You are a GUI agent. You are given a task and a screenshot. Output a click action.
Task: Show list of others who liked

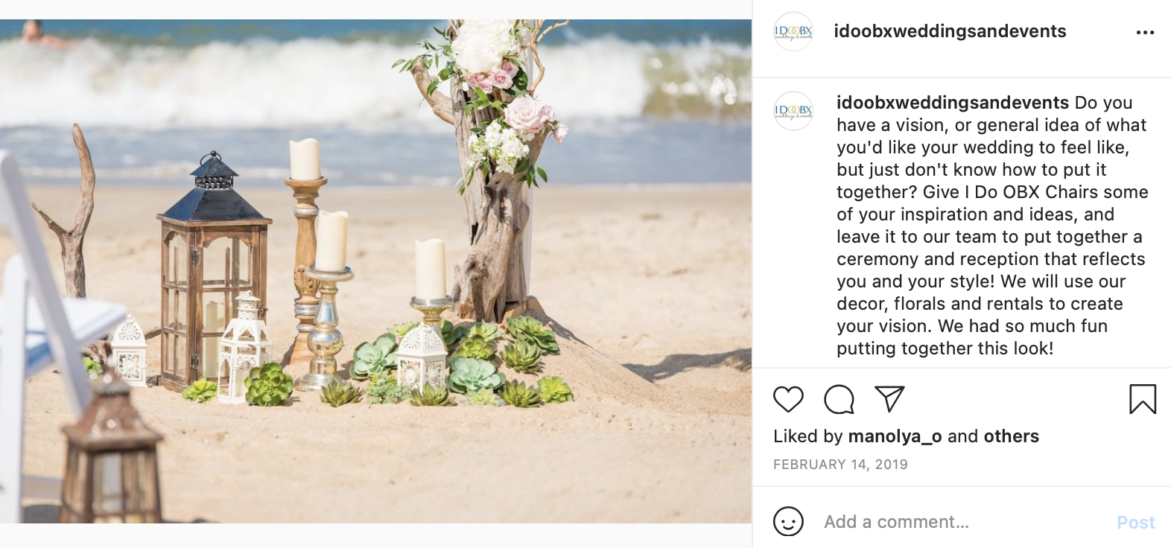[x=1011, y=436]
